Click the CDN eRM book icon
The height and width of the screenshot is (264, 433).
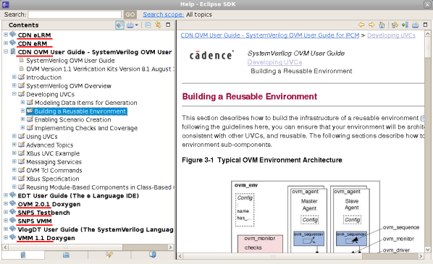(x=13, y=43)
